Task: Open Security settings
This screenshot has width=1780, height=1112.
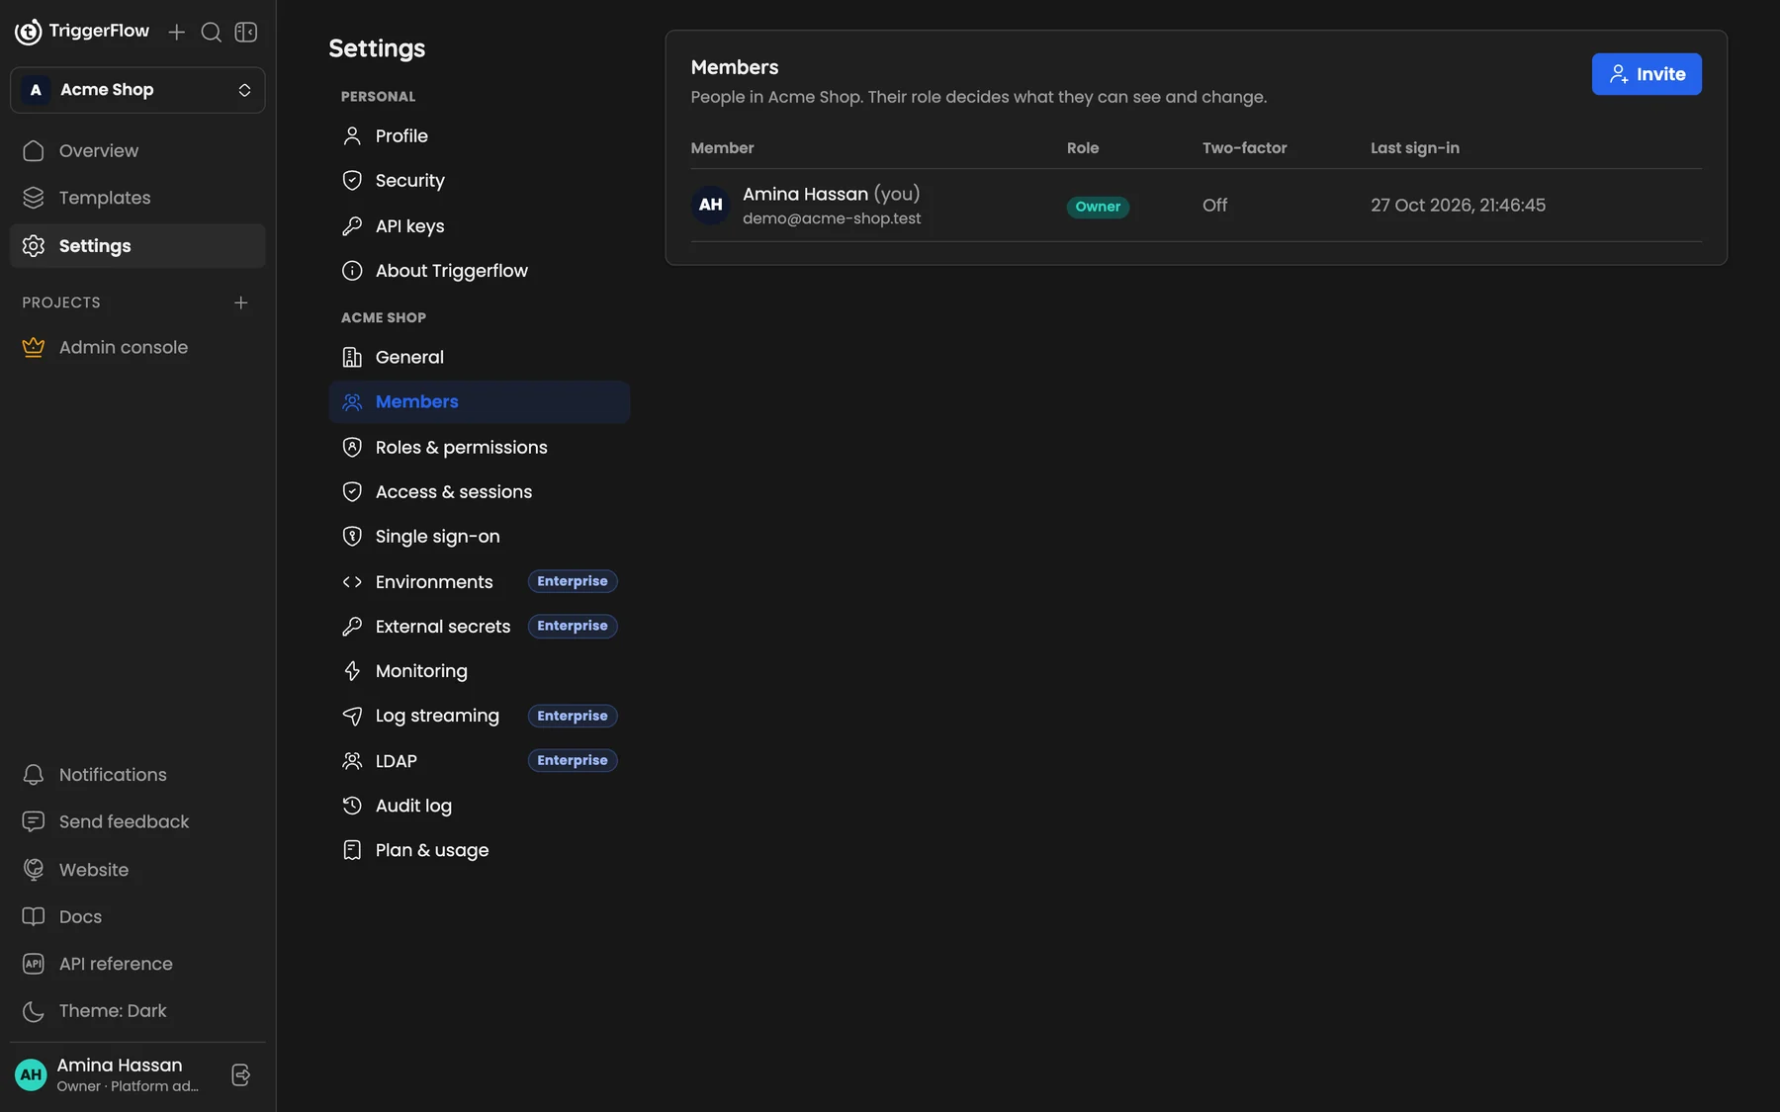Action: point(480,181)
